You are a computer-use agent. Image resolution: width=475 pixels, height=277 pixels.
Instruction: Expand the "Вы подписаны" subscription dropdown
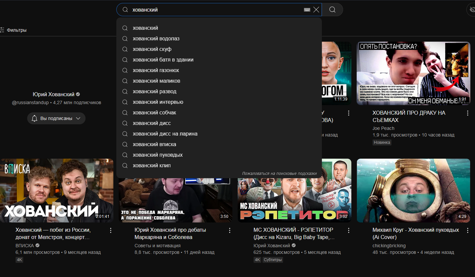click(56, 118)
